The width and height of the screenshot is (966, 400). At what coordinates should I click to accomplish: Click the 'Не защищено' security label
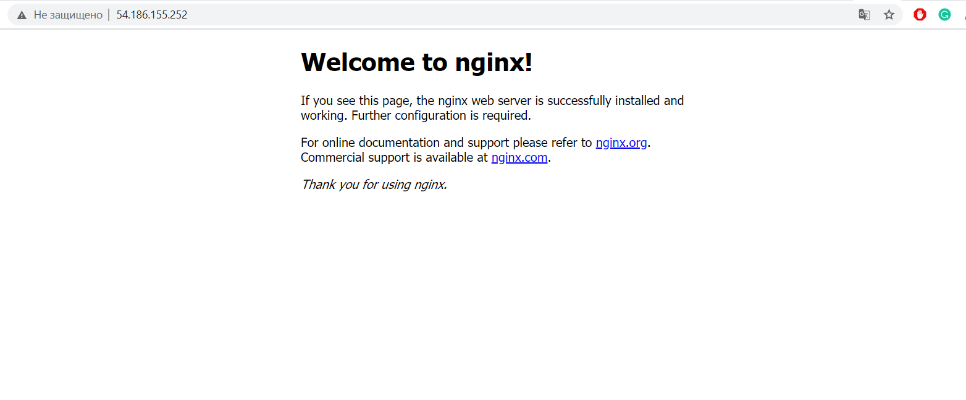point(68,15)
